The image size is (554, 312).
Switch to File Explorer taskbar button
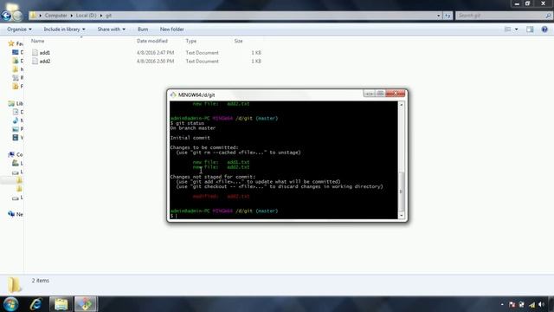61,304
